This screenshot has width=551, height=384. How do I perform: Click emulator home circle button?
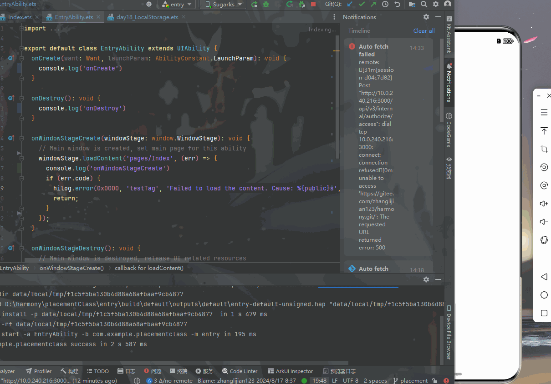point(544,295)
